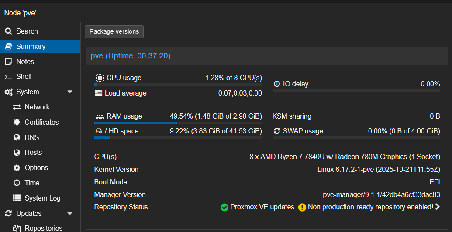Click the Package versions button
Image resolution: width=452 pixels, height=232 pixels.
pos(114,32)
